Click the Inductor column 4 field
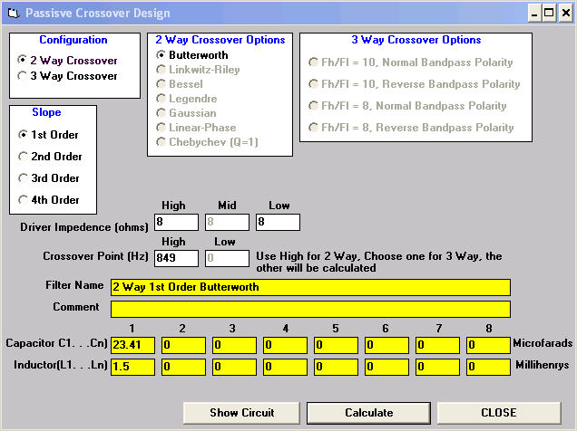Screen dimensions: 577x431 [285, 367]
